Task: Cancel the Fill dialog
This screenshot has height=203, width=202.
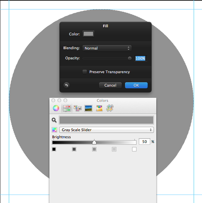Action: [x=110, y=85]
